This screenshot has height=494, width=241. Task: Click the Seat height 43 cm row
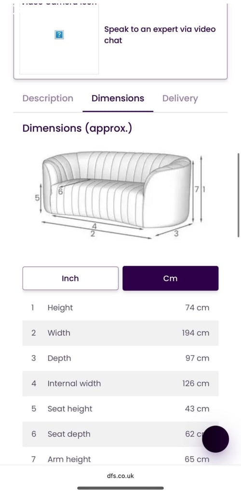point(120,409)
